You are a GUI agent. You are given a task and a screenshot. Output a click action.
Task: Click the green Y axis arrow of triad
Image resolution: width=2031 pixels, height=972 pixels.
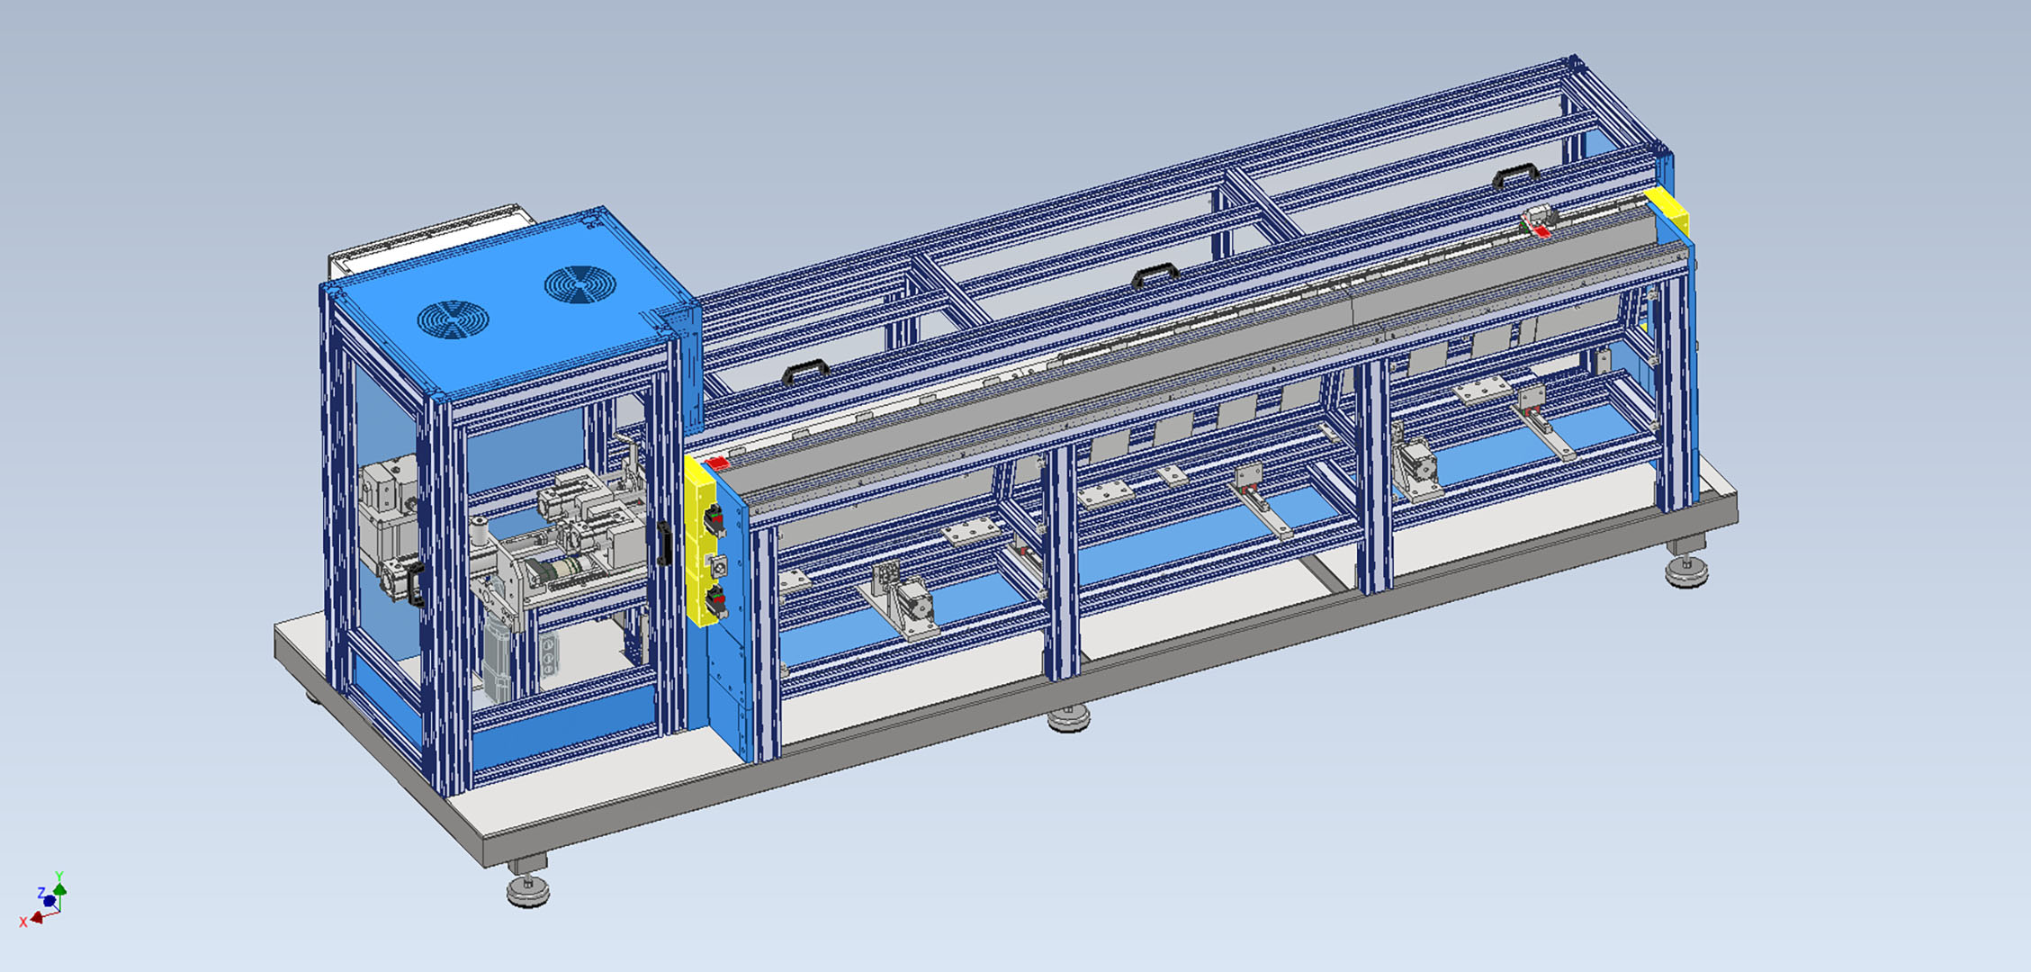[59, 888]
